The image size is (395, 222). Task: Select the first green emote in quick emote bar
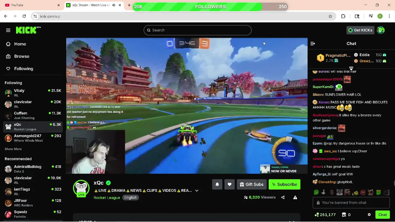pyautogui.click(x=316, y=192)
